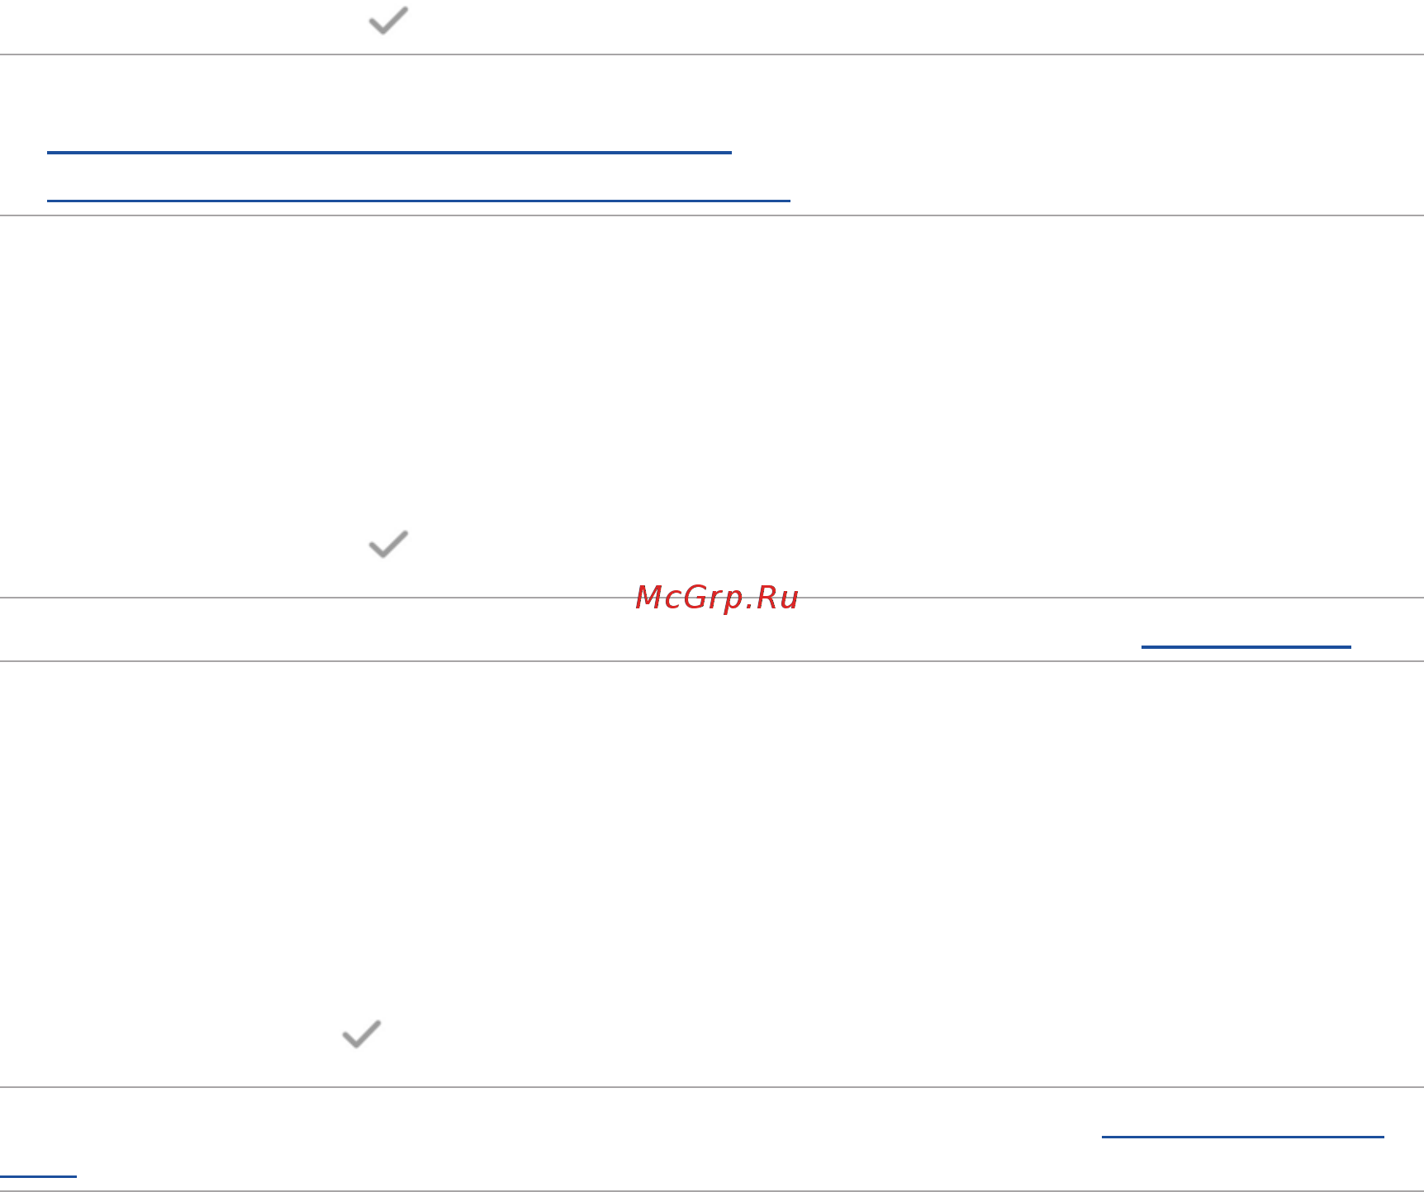This screenshot has width=1424, height=1192.
Task: Open the first long blue underlined link
Action: click(389, 152)
